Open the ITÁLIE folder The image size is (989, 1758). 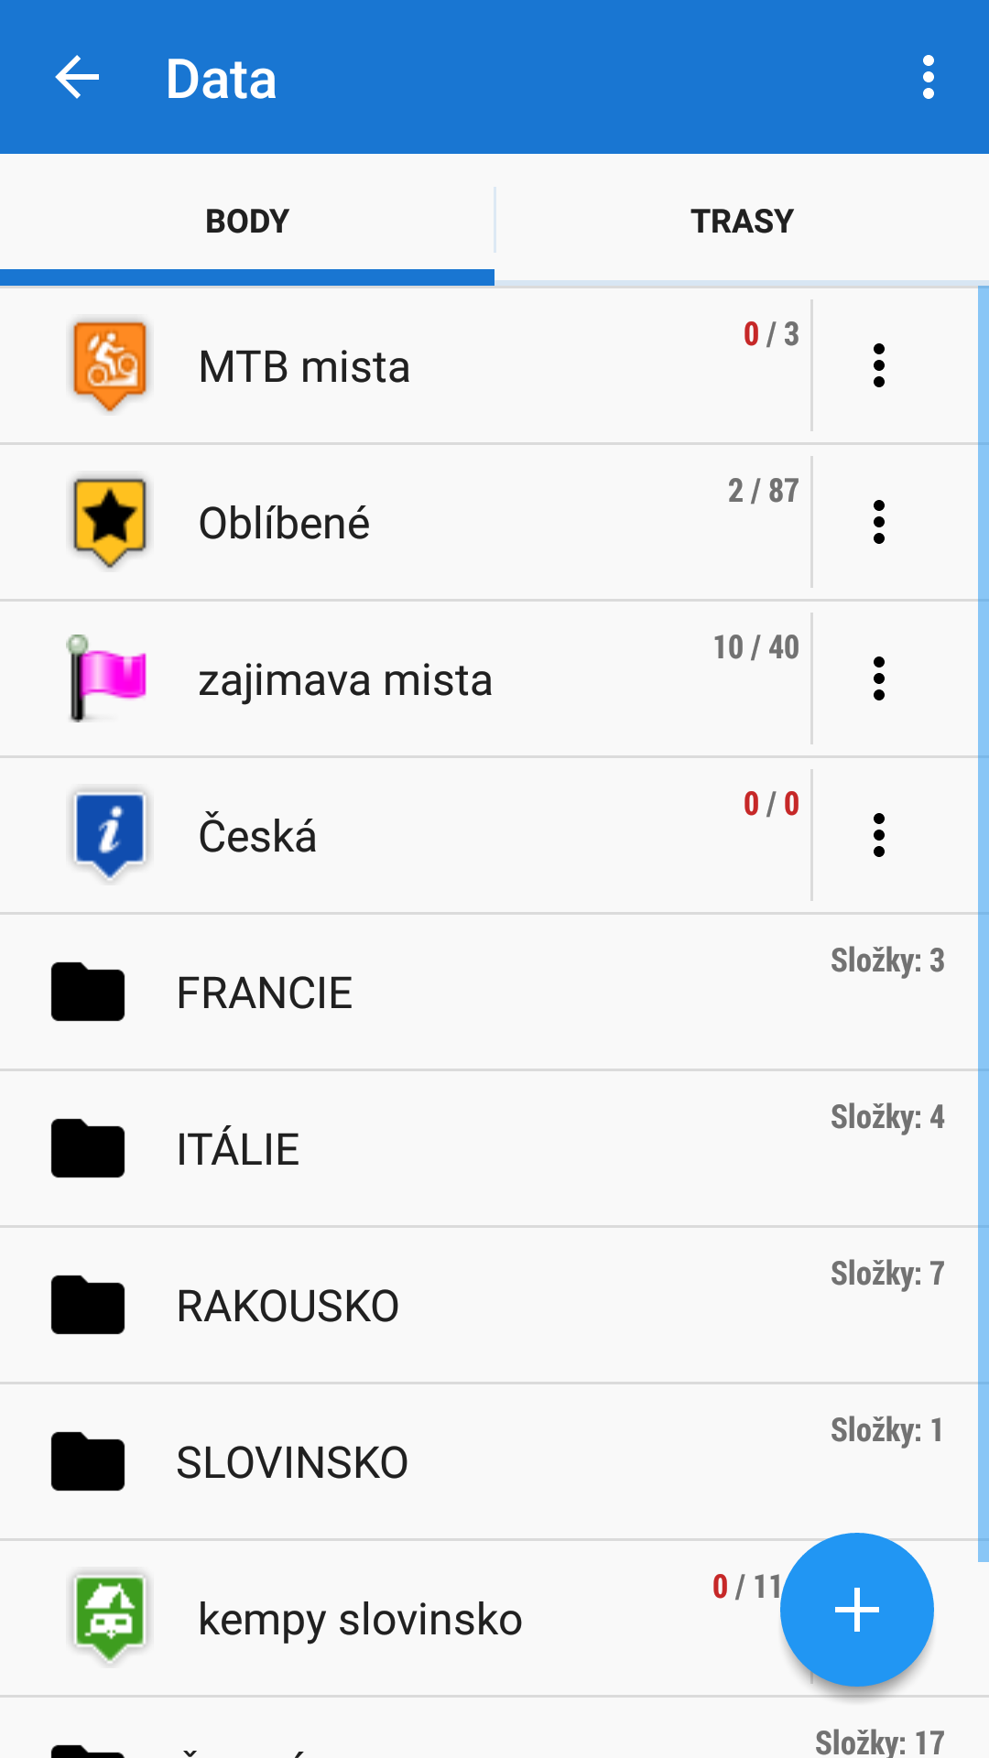pyautogui.click(x=238, y=1149)
